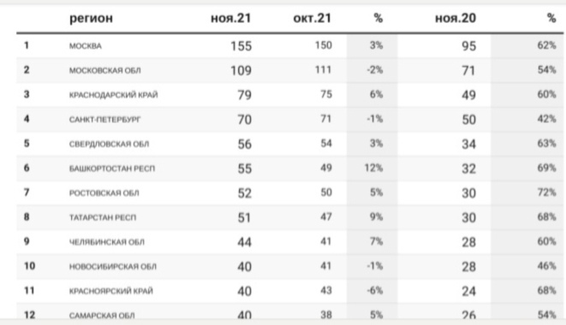Select the САНКТ-ПЕТЕРБУРГ region cell
This screenshot has width=566, height=325.
point(105,120)
